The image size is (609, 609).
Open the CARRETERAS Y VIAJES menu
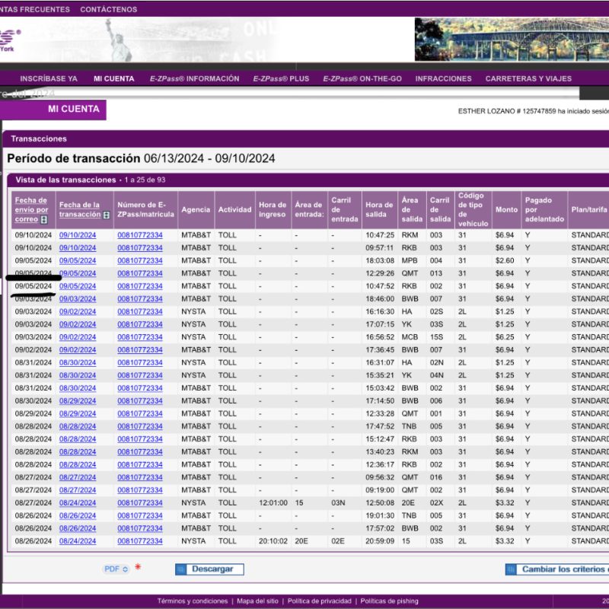tap(528, 79)
